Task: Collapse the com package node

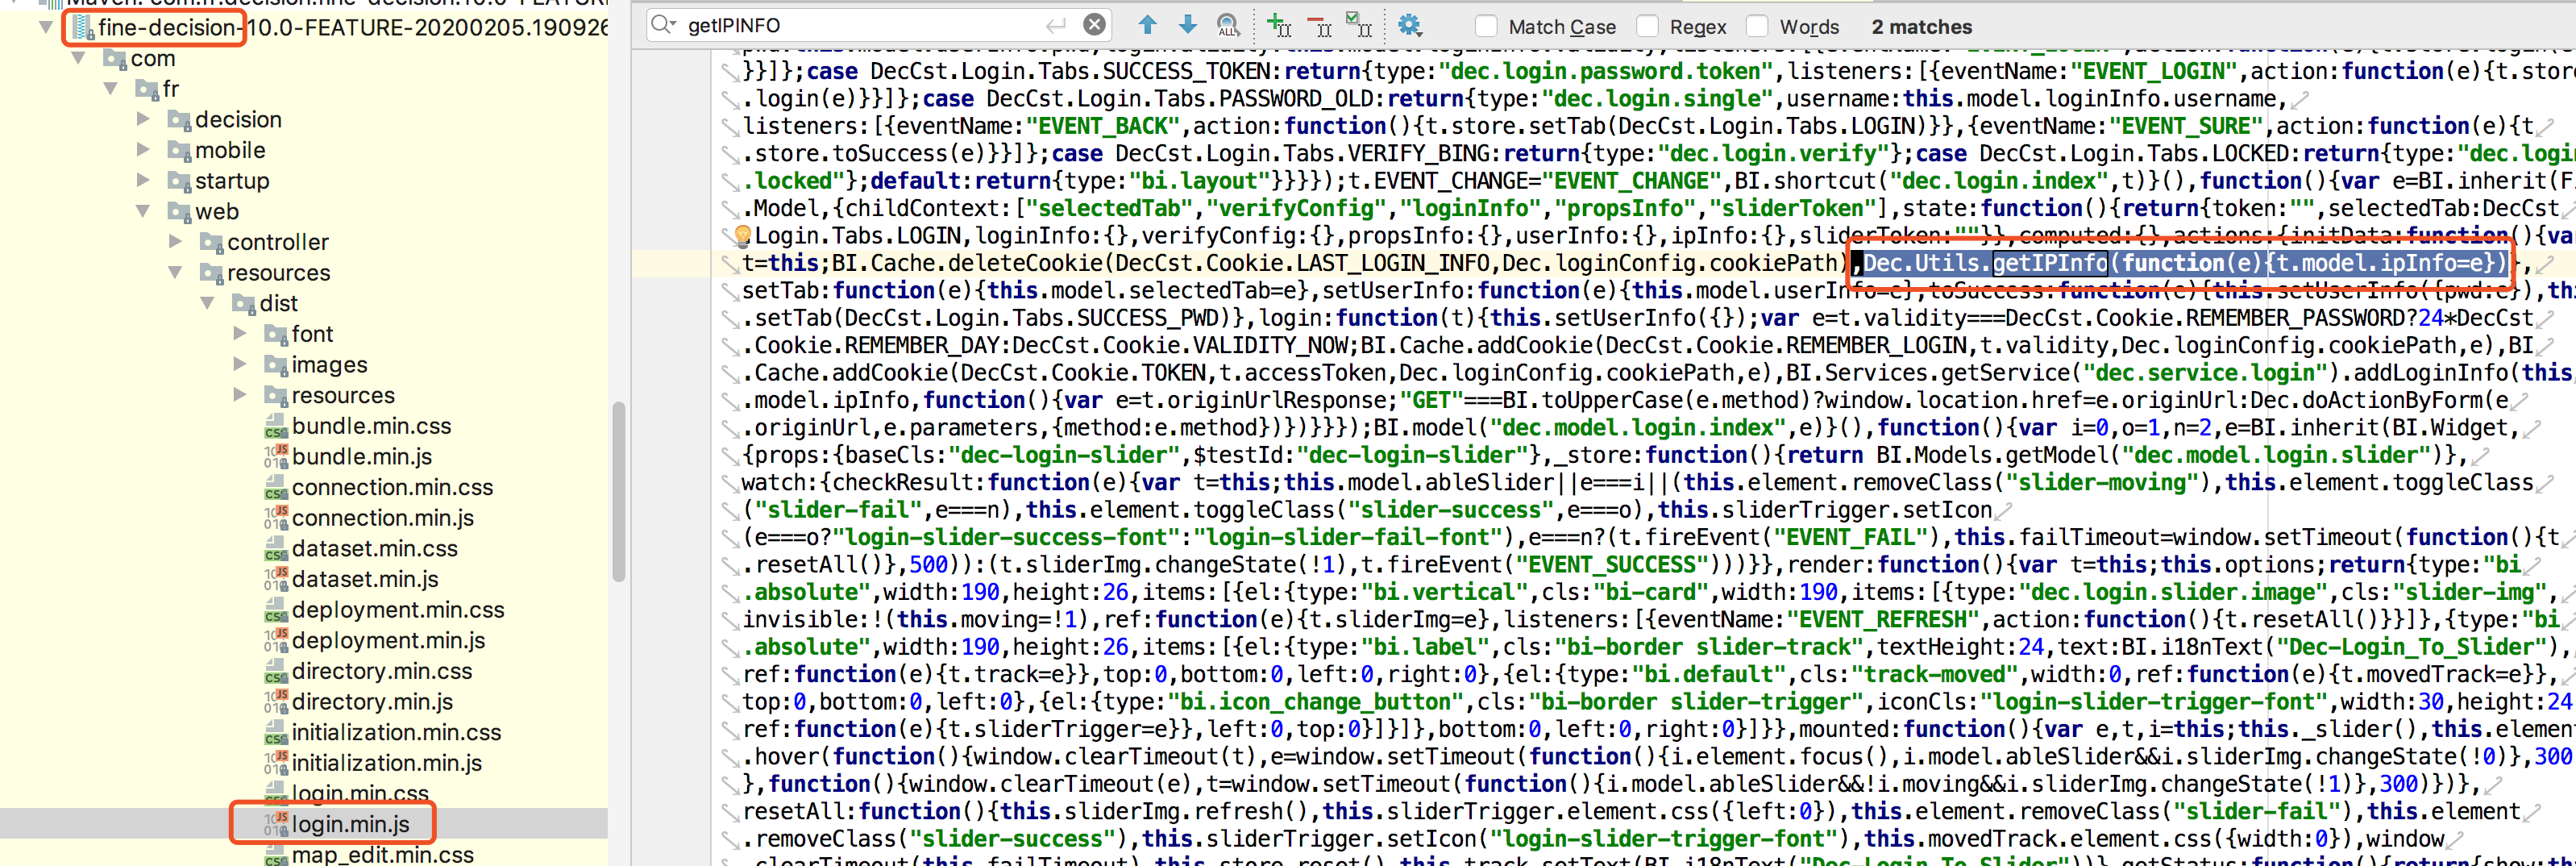Action: 78,59
